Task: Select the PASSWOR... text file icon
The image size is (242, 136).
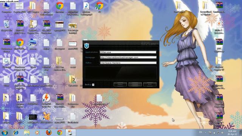Action: pos(33,98)
